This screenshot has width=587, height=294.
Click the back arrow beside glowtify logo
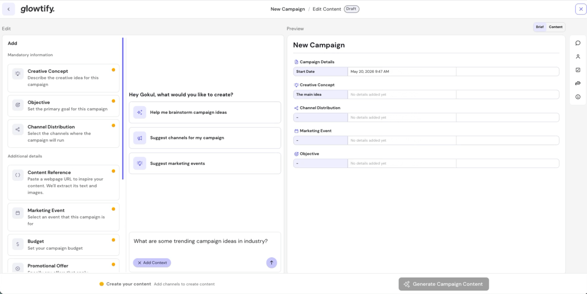tap(8, 9)
